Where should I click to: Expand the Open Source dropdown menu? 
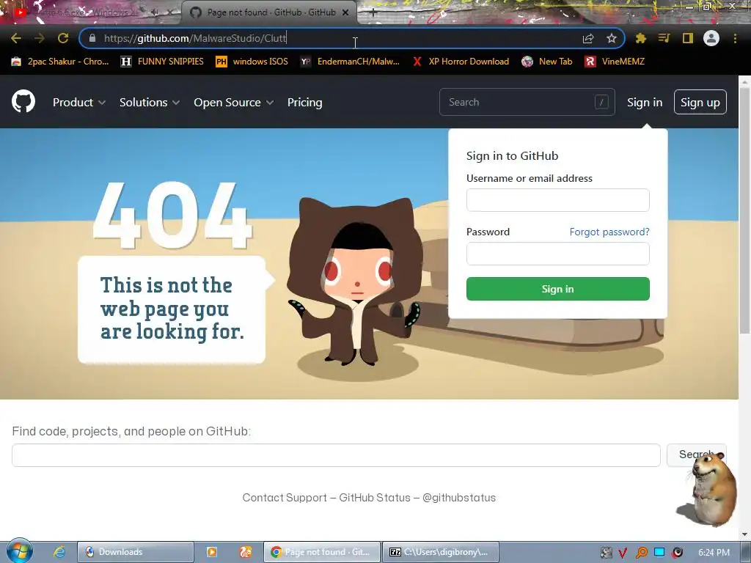coord(234,103)
